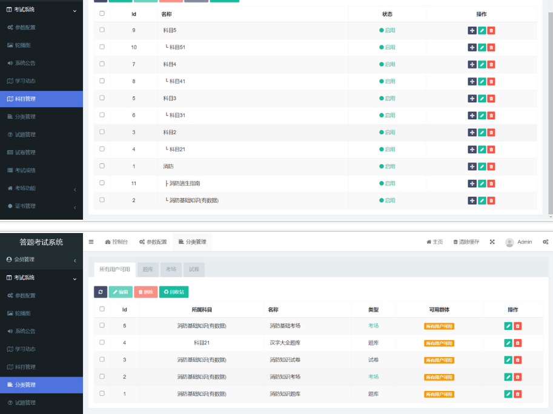Expand the 会员管理 sidebar menu
This screenshot has height=414, width=553.
[x=42, y=260]
